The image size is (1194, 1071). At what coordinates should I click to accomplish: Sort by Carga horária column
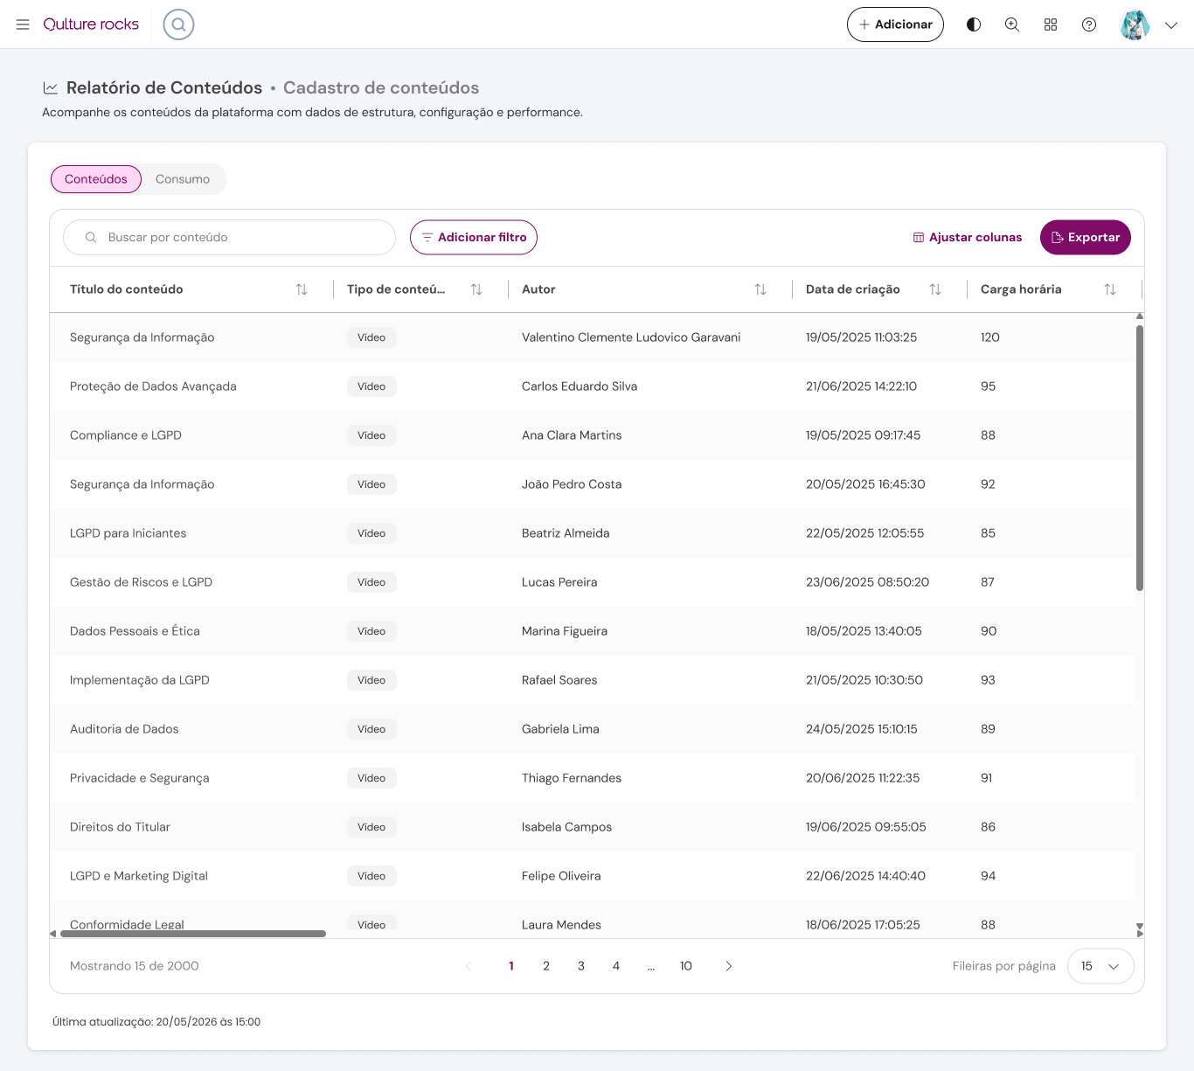tap(1110, 289)
